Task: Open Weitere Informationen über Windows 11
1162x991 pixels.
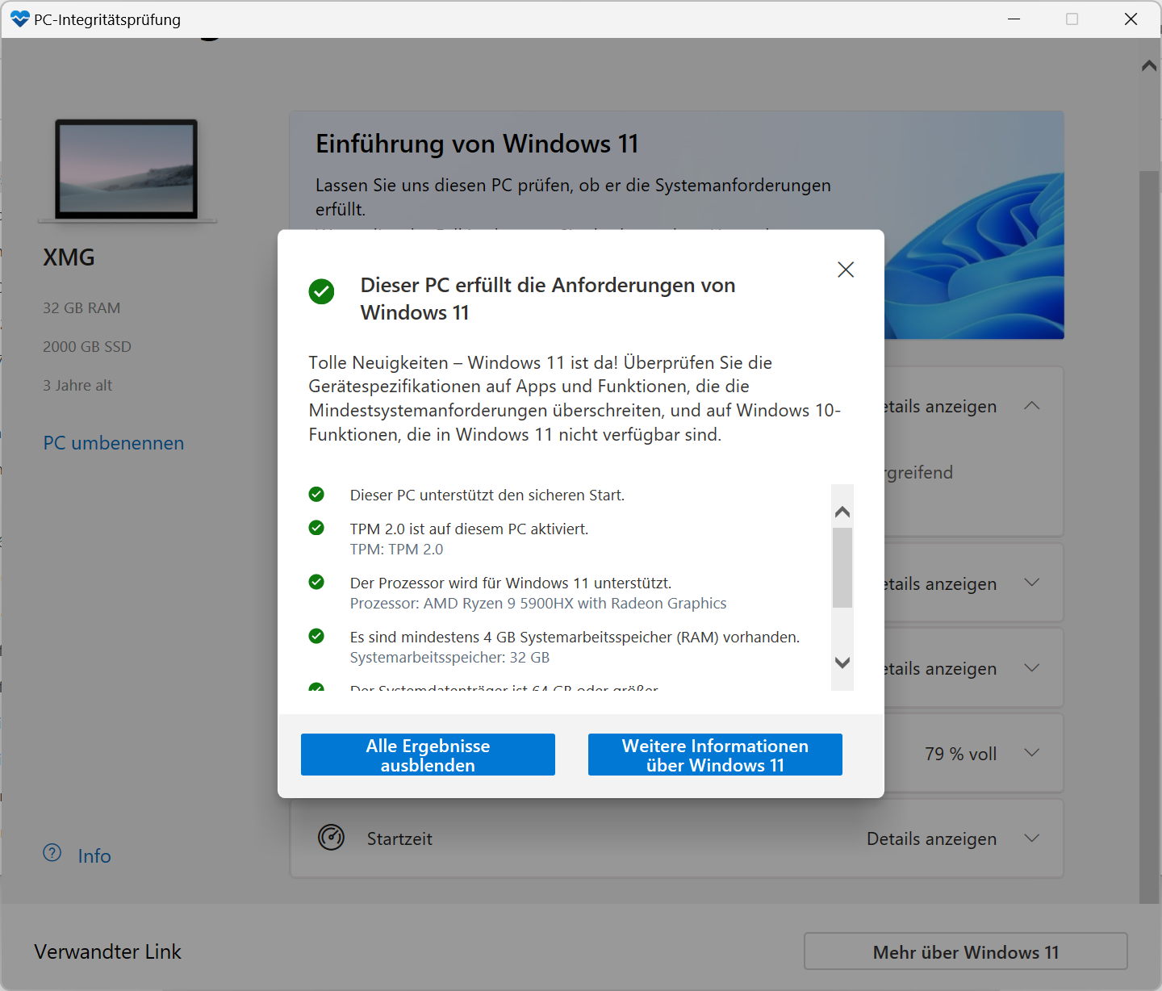Action: pyautogui.click(x=715, y=755)
